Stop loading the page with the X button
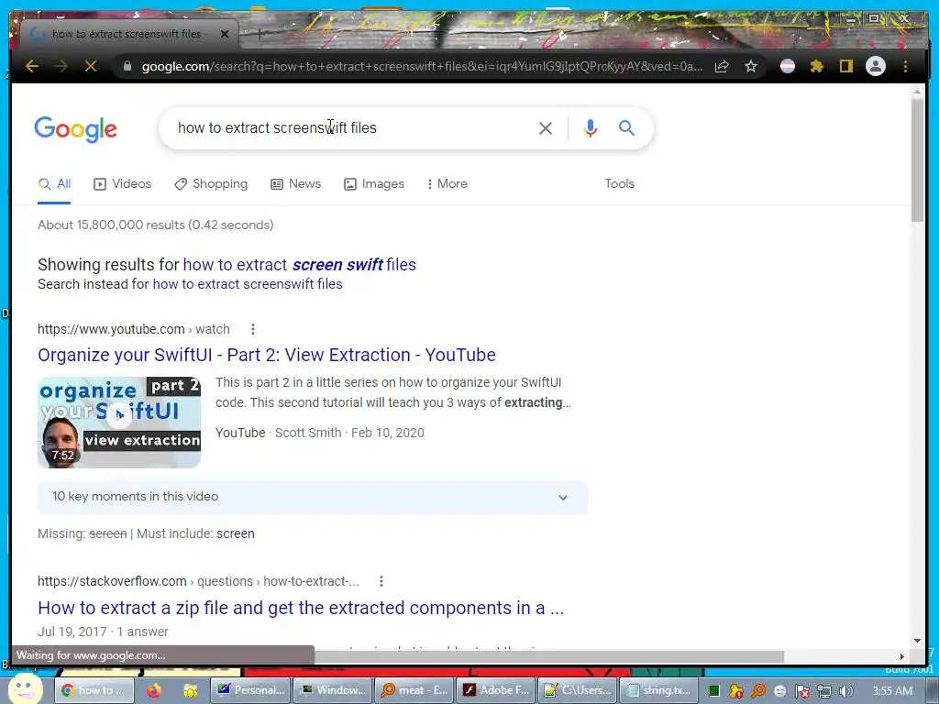The image size is (939, 704). pyautogui.click(x=91, y=66)
